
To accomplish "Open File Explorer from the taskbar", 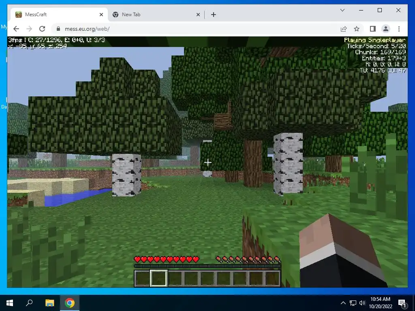I will tap(49, 303).
